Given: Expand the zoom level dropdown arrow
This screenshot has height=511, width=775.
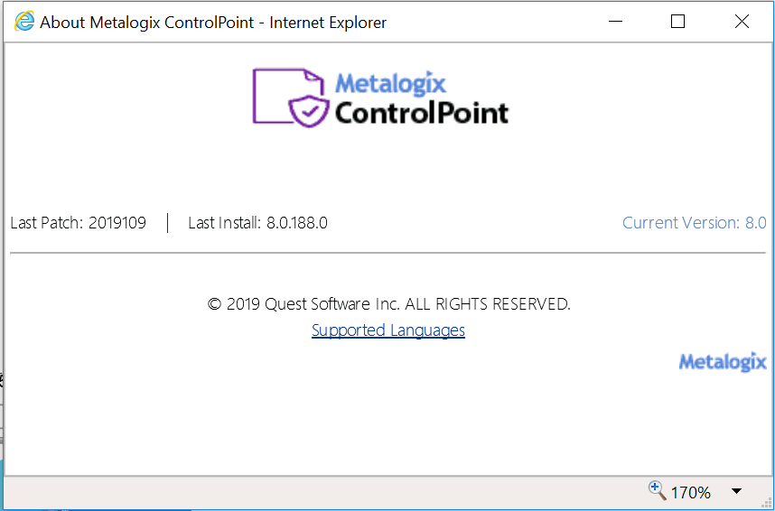Looking at the screenshot, I should 736,492.
